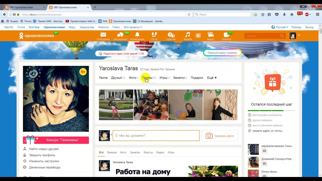Click the orange search magnifier icon

[x=282, y=36]
